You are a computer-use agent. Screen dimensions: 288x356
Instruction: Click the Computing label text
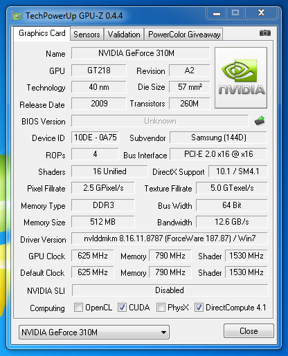point(47,308)
